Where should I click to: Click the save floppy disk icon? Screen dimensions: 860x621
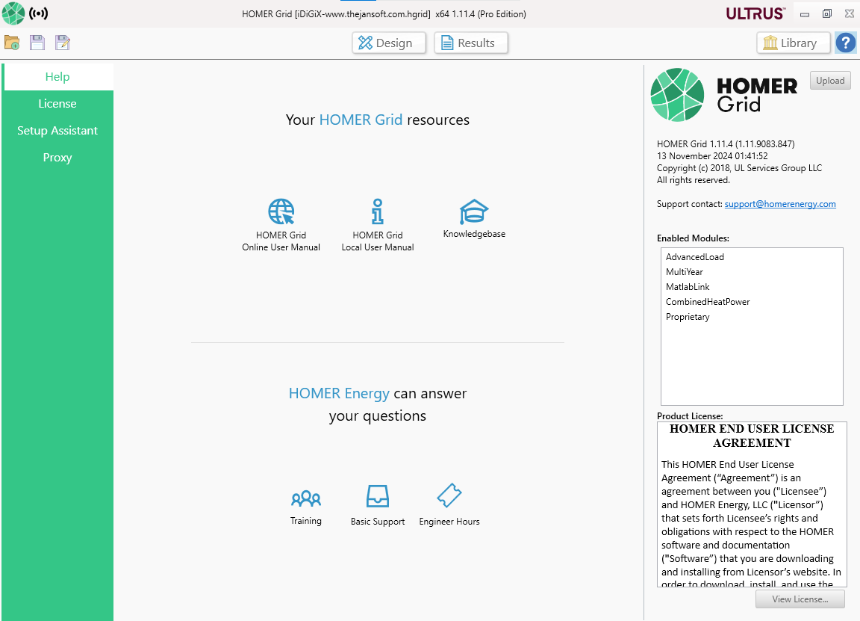[37, 43]
